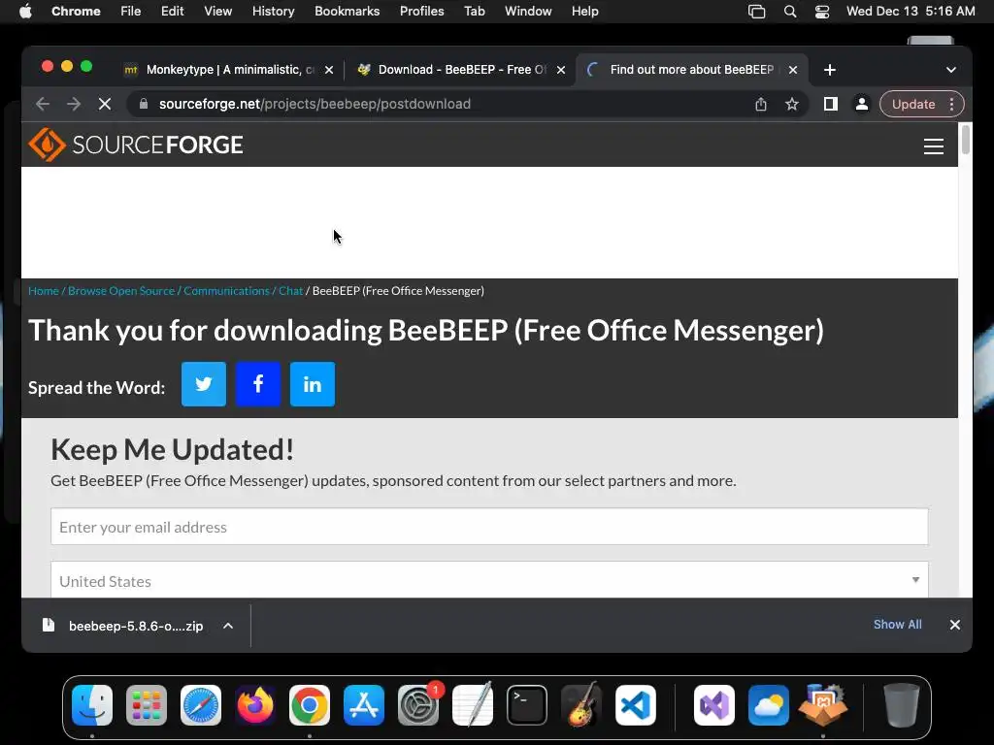Follow the Home breadcrumb link
This screenshot has width=994, height=745.
(x=43, y=291)
